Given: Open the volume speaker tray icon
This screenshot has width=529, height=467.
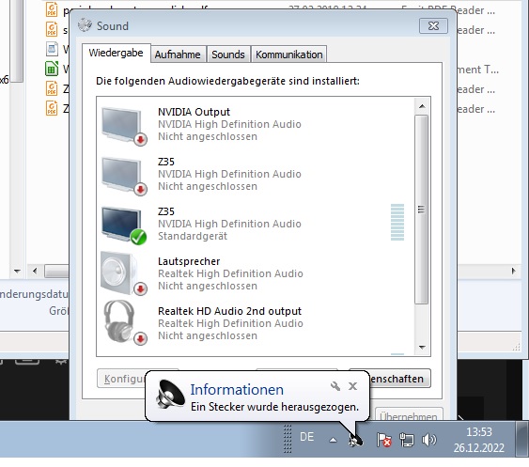Looking at the screenshot, I should tap(428, 440).
